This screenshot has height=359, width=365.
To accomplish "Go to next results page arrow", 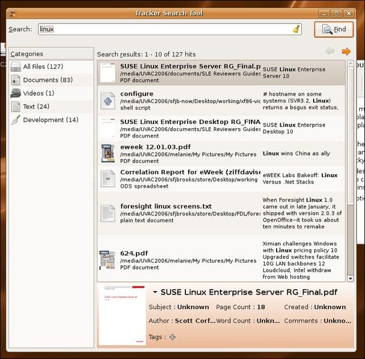I will (x=346, y=51).
